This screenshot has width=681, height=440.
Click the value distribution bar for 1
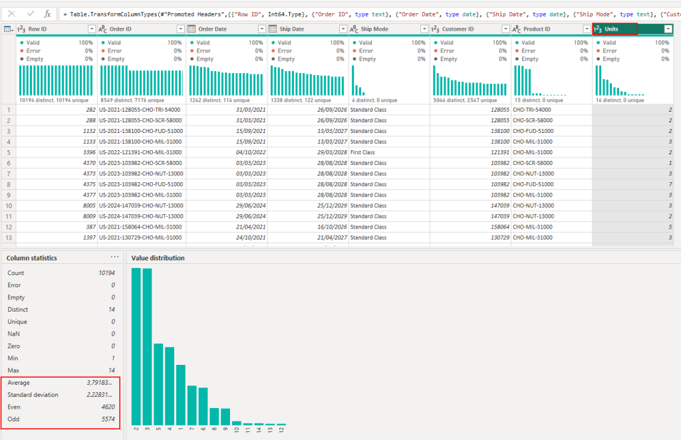tap(181, 395)
